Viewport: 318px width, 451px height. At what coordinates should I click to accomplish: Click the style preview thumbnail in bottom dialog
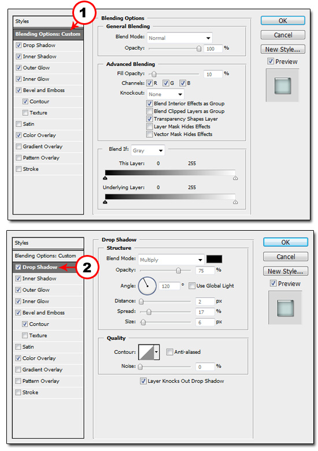point(285,308)
